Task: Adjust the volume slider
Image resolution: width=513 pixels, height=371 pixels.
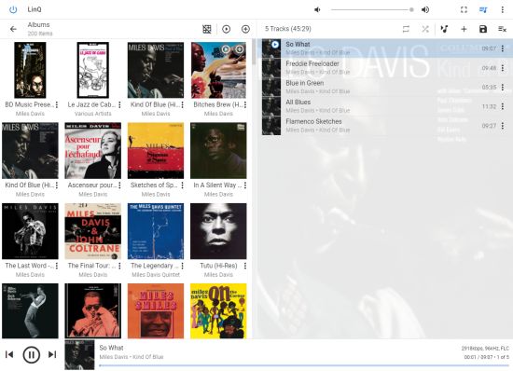Action: tap(372, 10)
